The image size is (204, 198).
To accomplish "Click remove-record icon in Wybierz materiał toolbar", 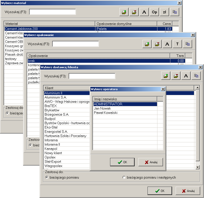I will pos(134,12).
